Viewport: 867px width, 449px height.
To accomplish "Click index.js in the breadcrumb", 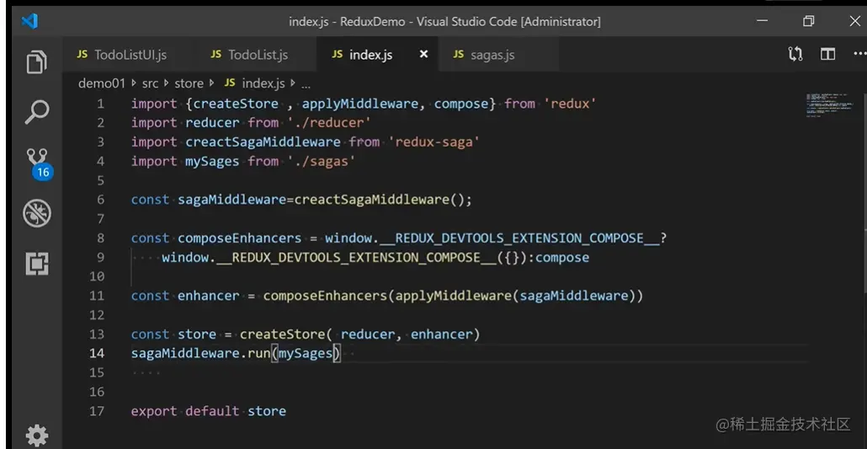I will click(254, 83).
